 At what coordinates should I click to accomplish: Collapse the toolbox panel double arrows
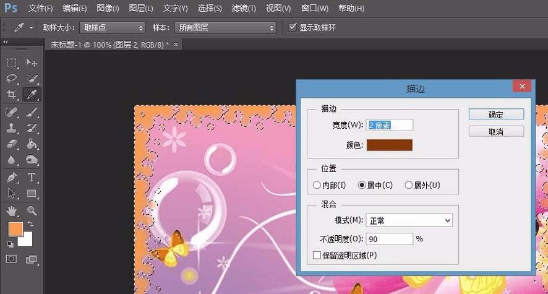click(5, 42)
